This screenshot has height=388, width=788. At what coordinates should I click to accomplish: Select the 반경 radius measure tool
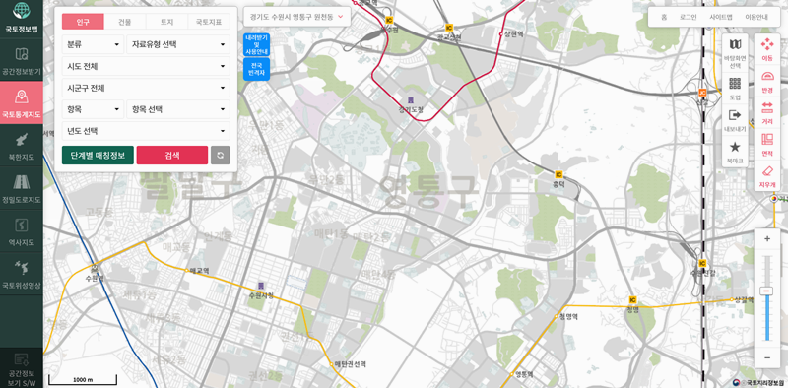pyautogui.click(x=767, y=82)
